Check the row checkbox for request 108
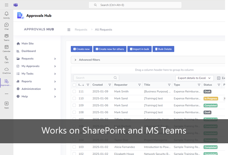 [74, 112]
